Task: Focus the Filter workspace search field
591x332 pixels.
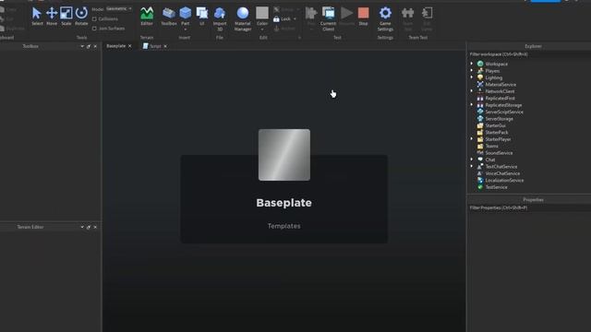Action: [x=529, y=54]
